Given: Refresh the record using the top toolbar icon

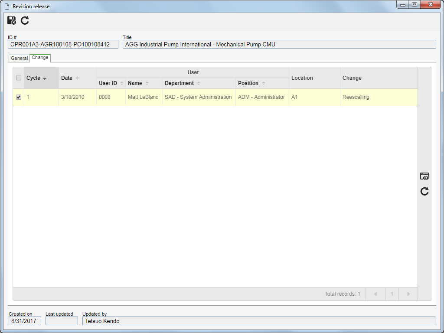Looking at the screenshot, I should click(x=25, y=20).
